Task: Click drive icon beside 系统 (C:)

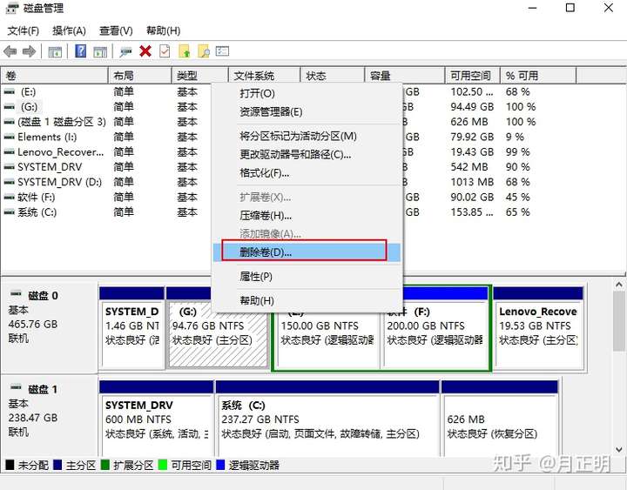Action: (10, 212)
